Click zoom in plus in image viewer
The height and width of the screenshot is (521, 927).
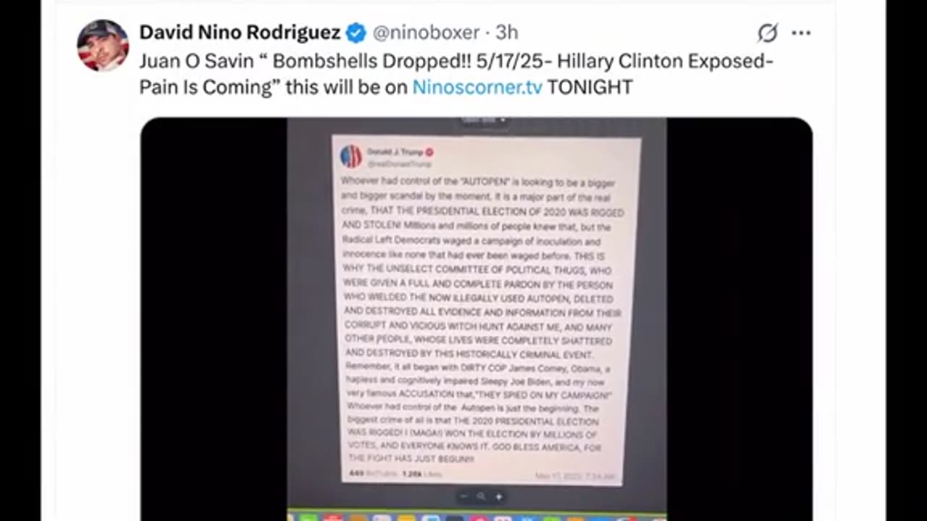point(498,496)
